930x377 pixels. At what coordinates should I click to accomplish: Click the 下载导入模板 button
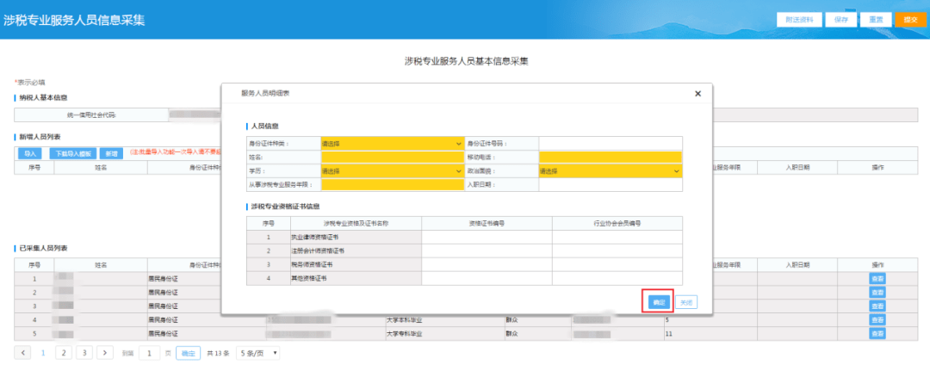click(x=72, y=153)
